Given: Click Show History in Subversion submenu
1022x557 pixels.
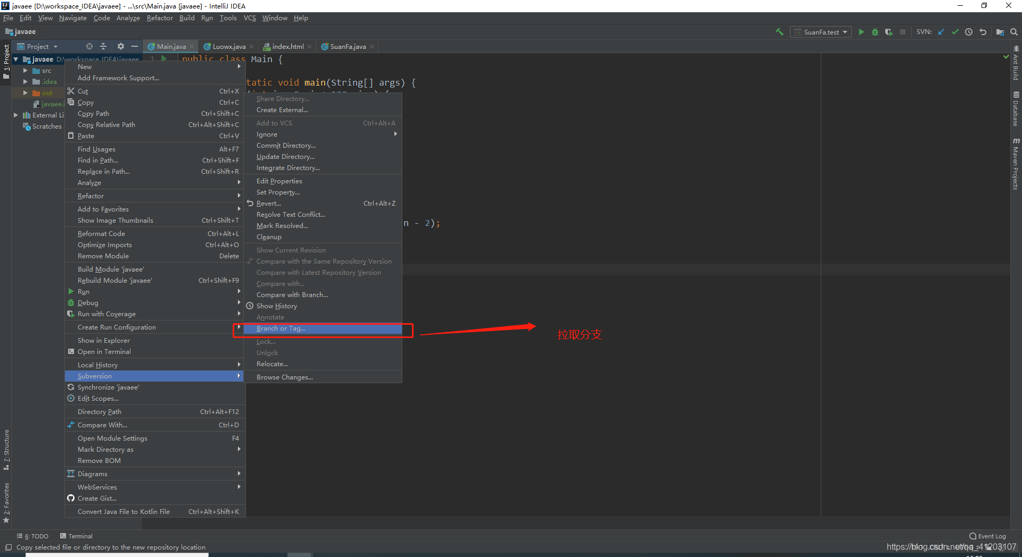Looking at the screenshot, I should coord(323,306).
